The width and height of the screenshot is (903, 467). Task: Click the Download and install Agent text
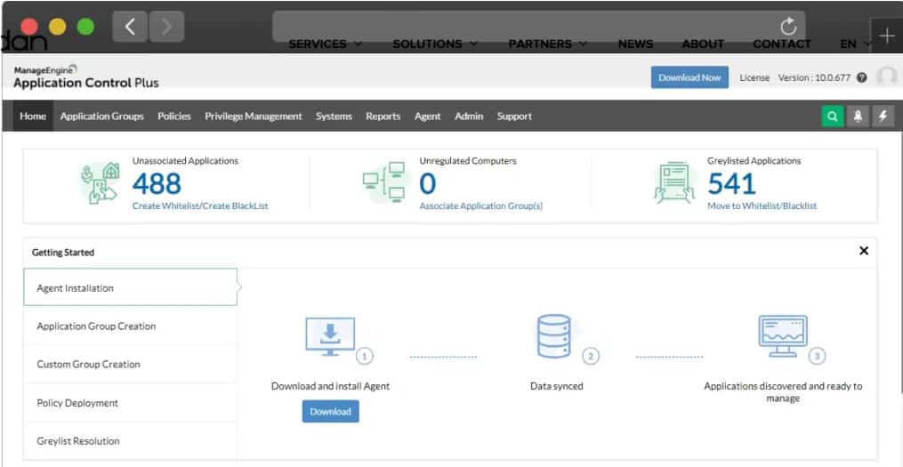(331, 386)
